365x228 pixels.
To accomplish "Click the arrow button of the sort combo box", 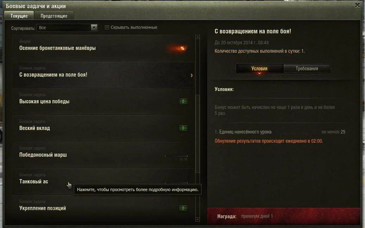I will click(x=94, y=28).
